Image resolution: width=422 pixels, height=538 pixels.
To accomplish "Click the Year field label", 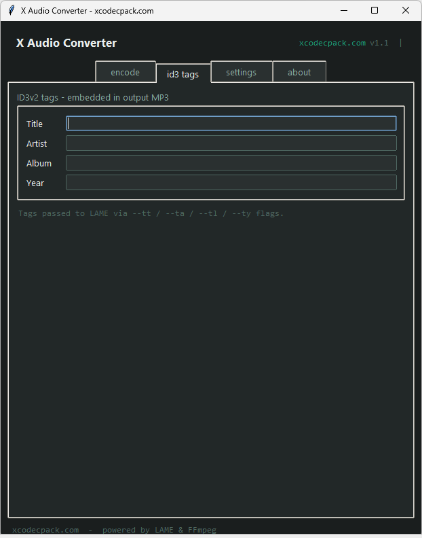I will tap(35, 183).
